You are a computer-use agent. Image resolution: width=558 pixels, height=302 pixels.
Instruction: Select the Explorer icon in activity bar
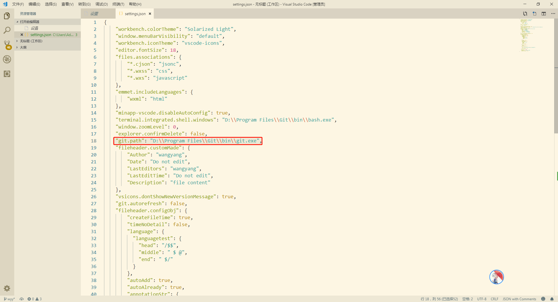(x=7, y=16)
